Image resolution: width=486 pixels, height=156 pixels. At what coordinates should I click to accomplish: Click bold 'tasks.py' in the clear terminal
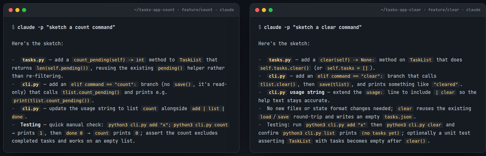pyautogui.click(x=280, y=60)
